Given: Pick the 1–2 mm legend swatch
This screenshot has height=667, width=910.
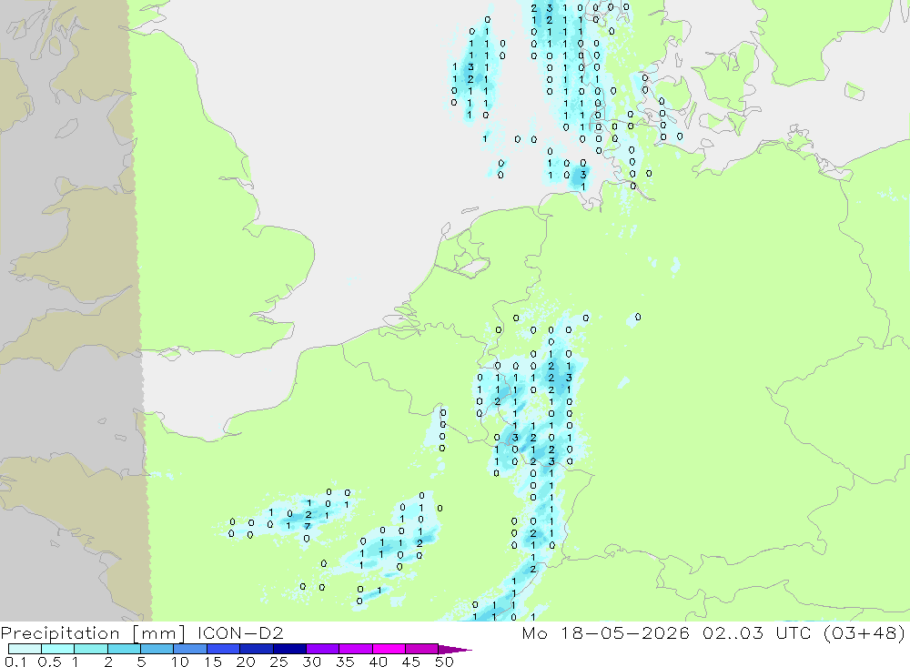Looking at the screenshot, I should (90, 649).
